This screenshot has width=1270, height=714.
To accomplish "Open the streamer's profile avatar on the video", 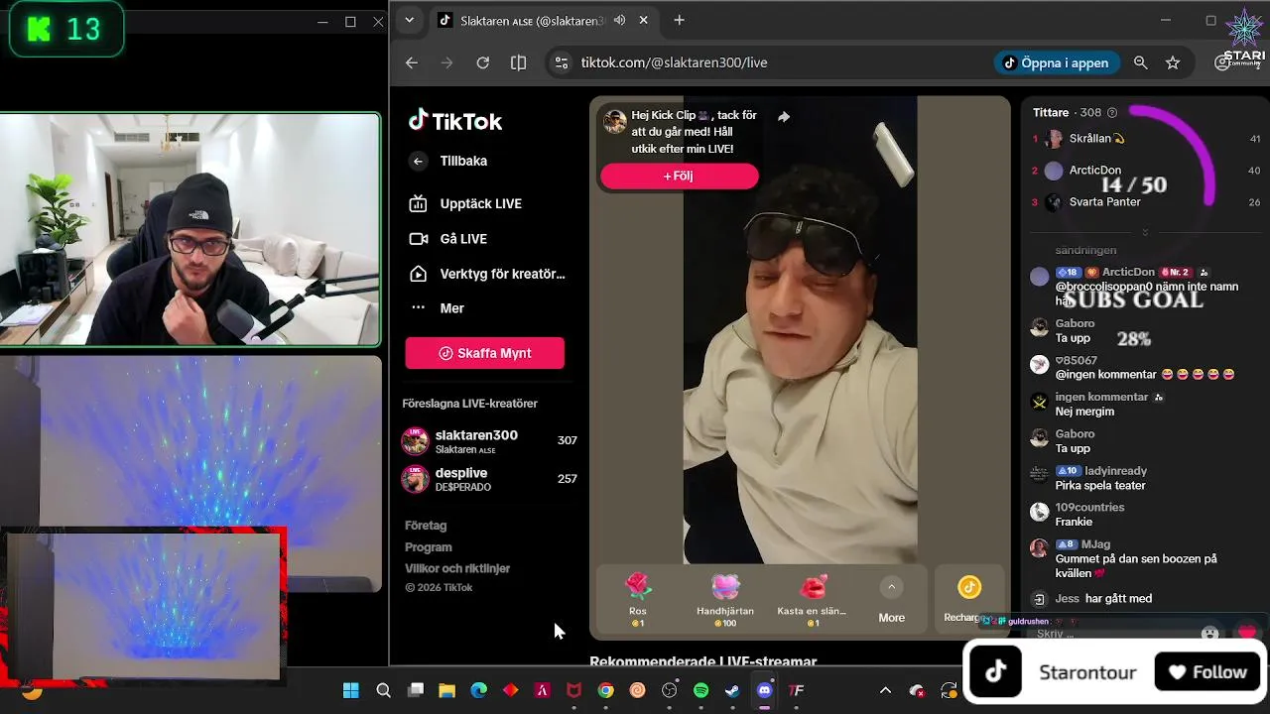I will [615, 121].
